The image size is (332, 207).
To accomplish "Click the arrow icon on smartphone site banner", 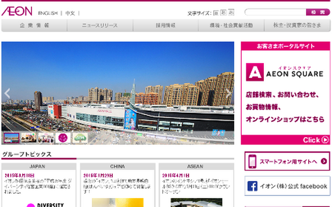I will click(324, 161).
